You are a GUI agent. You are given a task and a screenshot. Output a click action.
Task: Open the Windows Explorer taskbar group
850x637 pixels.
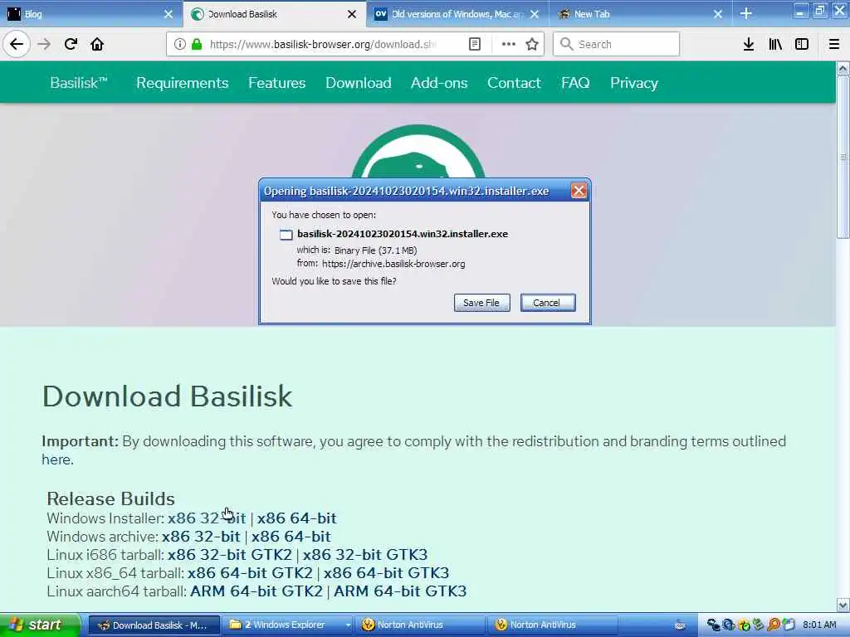point(287,625)
